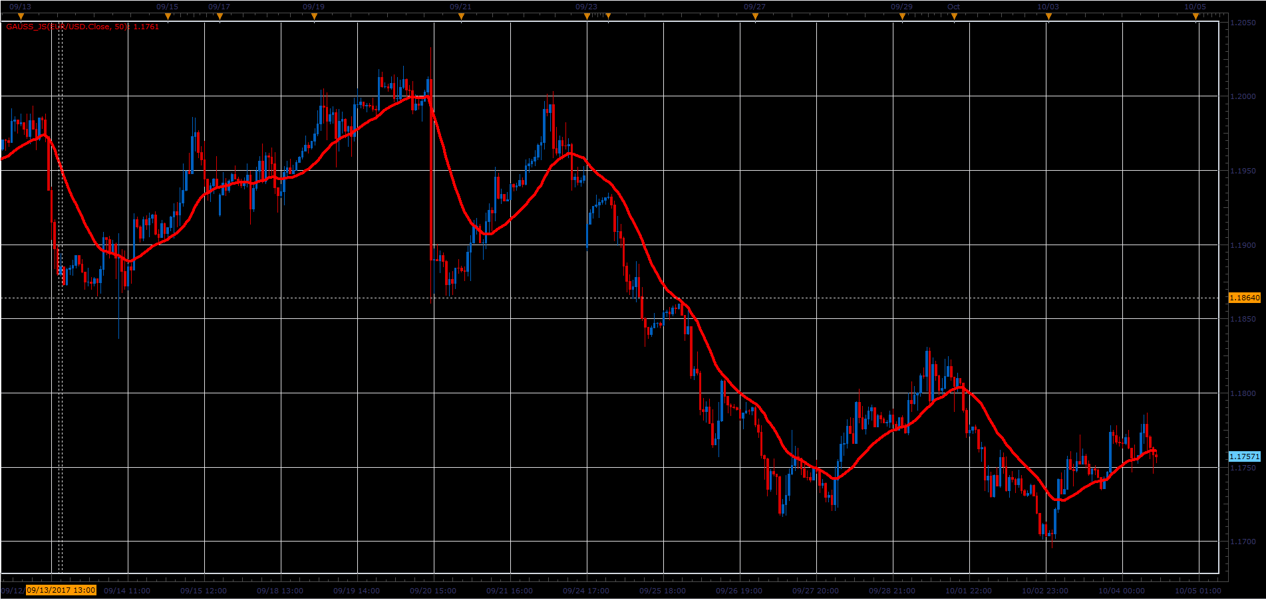This screenshot has height=600, width=1266.
Task: Click the 09/25 18:00 time axis label
Action: click(663, 591)
